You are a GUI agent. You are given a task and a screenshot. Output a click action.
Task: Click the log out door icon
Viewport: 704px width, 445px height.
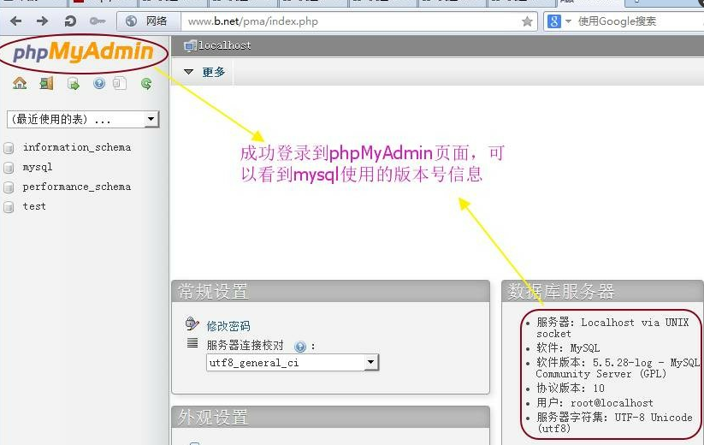coord(46,84)
